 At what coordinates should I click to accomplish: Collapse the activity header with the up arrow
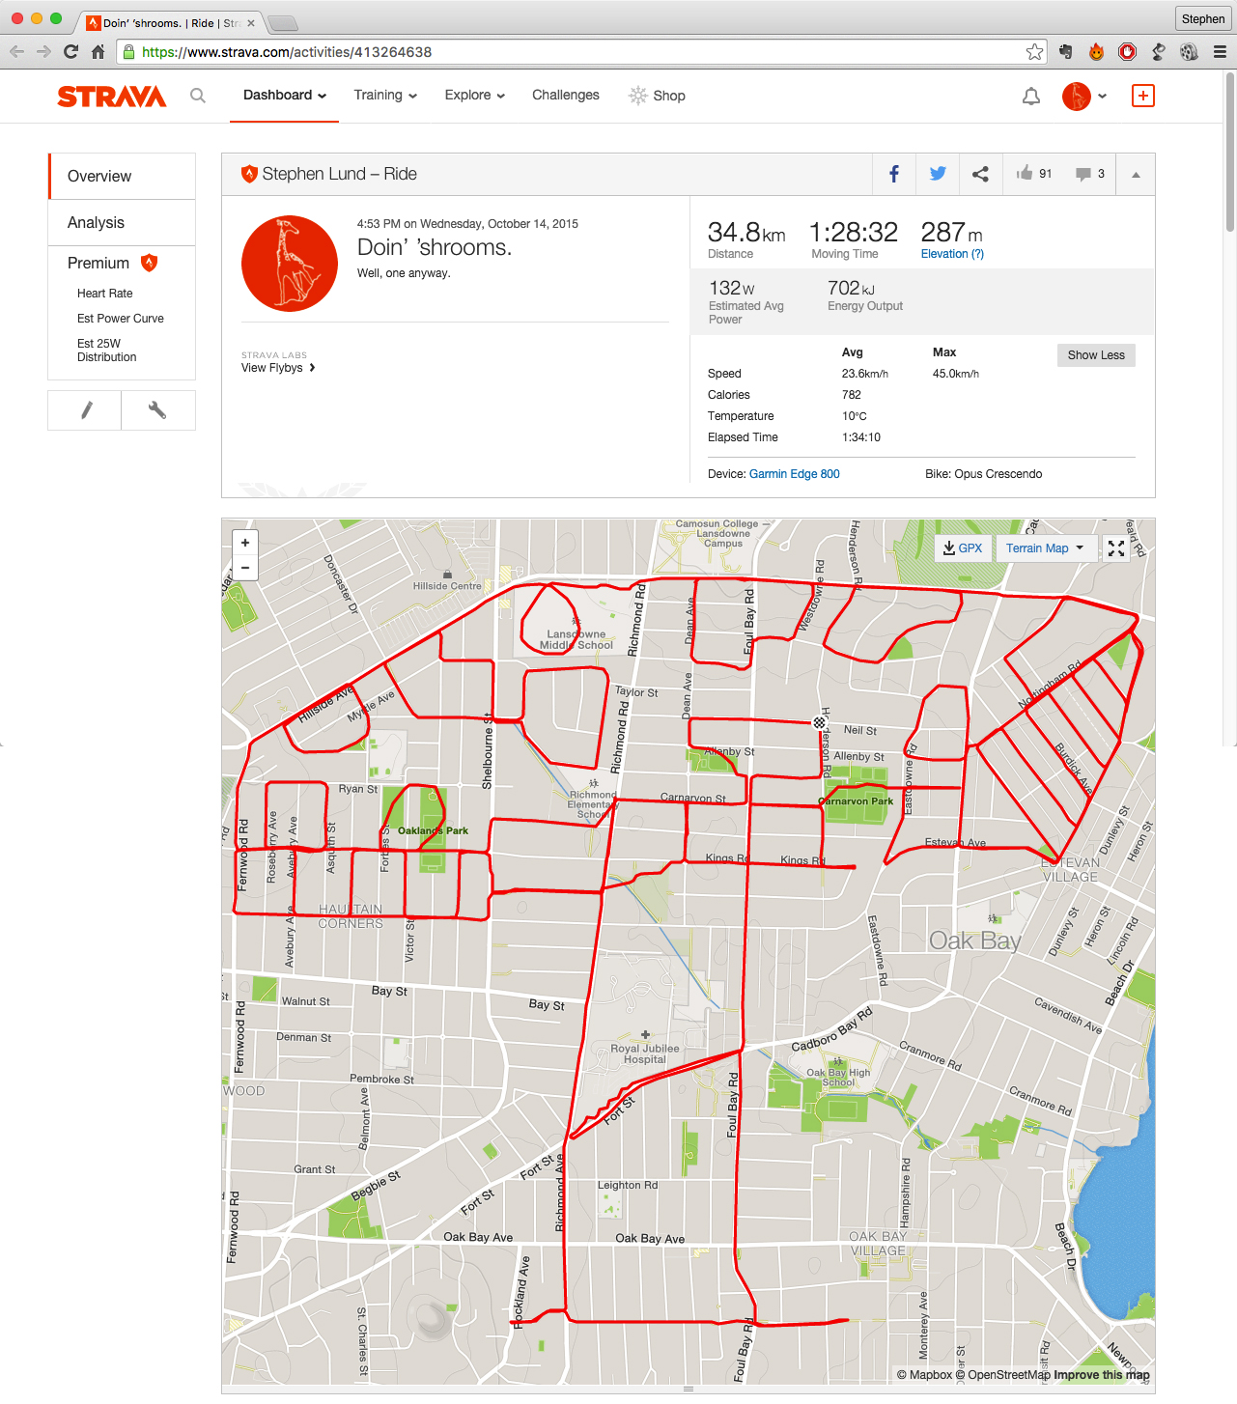(x=1136, y=175)
